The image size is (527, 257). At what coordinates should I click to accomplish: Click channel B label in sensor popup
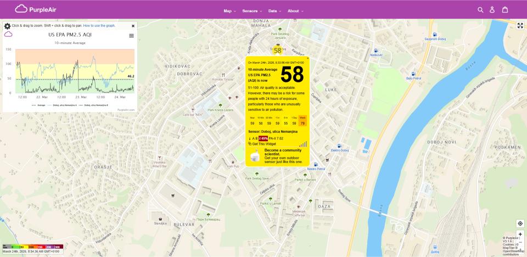tap(256, 138)
